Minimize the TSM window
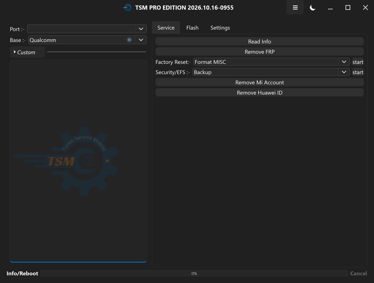This screenshot has width=374, height=283. coord(330,8)
